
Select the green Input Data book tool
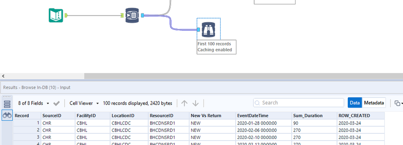[x=56, y=15]
